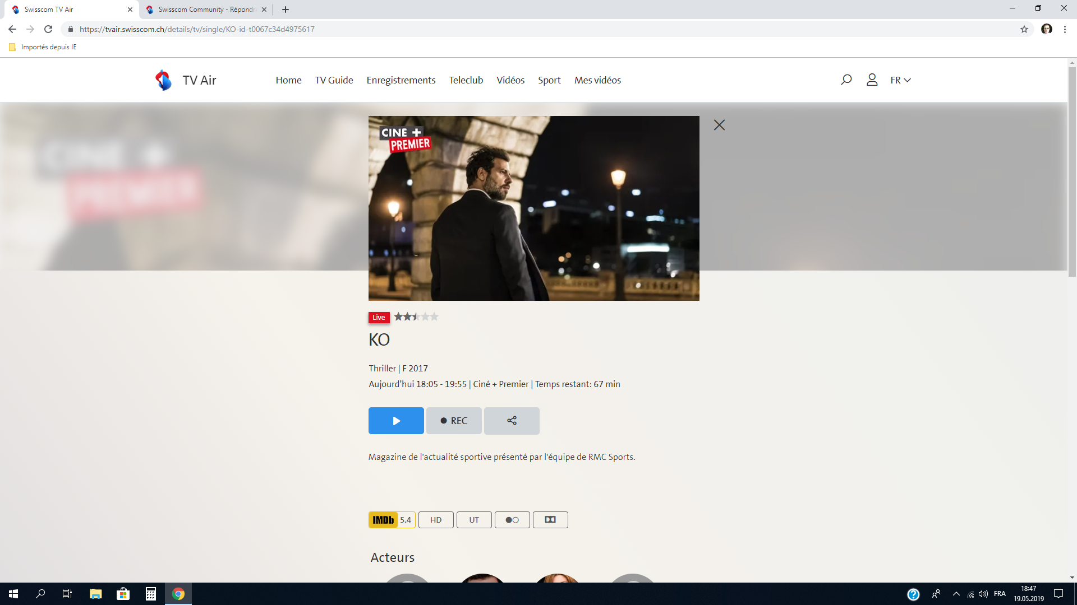The width and height of the screenshot is (1077, 605).
Task: Open the TV Guide menu item
Action: click(334, 80)
